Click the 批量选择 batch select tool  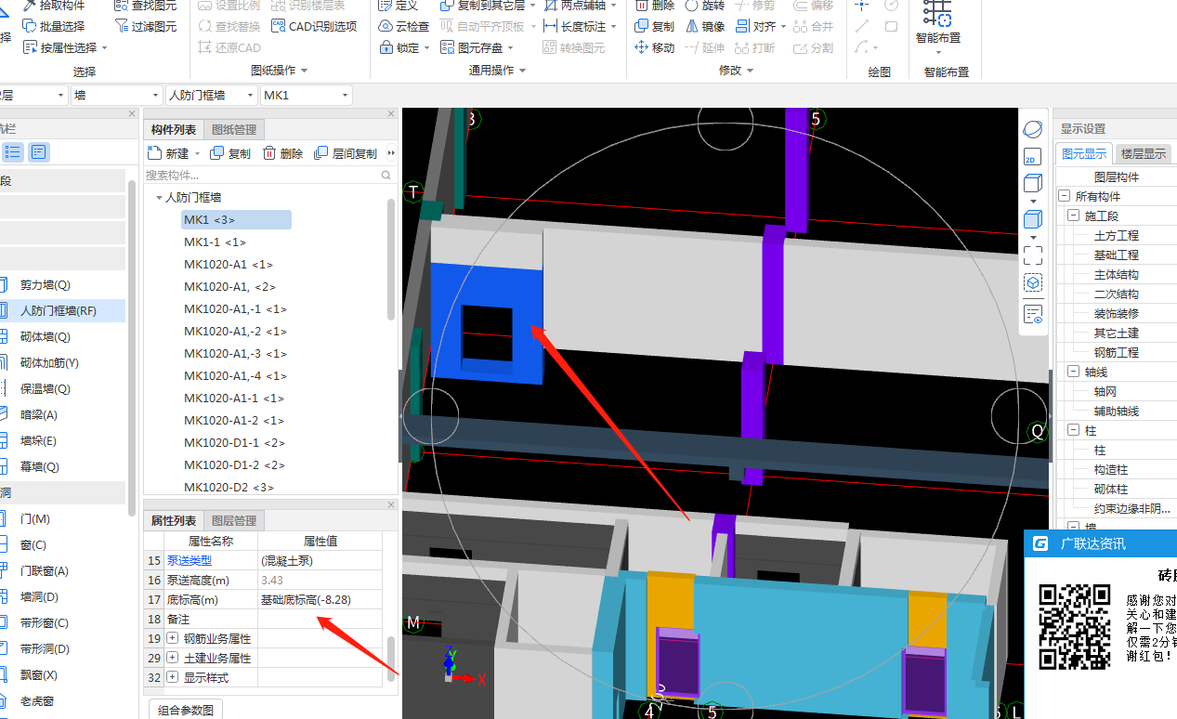[x=53, y=26]
